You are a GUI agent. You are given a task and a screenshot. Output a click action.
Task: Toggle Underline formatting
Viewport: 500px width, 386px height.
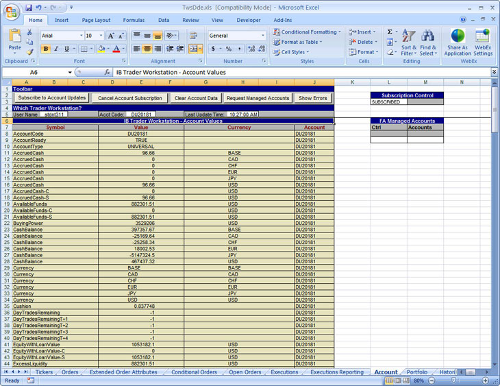pos(66,49)
